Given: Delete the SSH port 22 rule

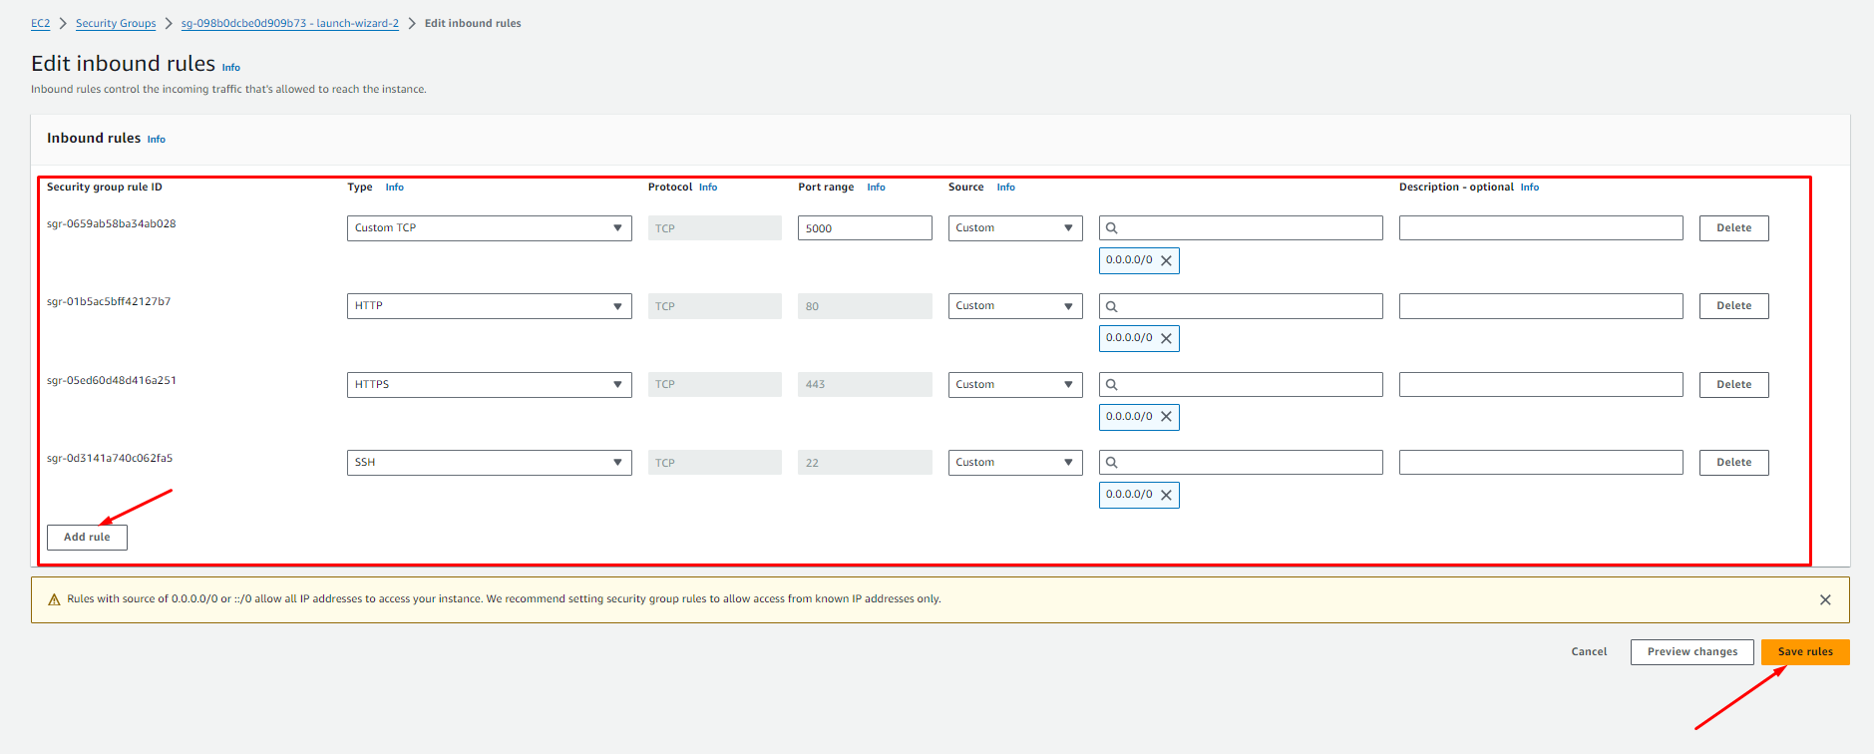Looking at the screenshot, I should tap(1733, 463).
